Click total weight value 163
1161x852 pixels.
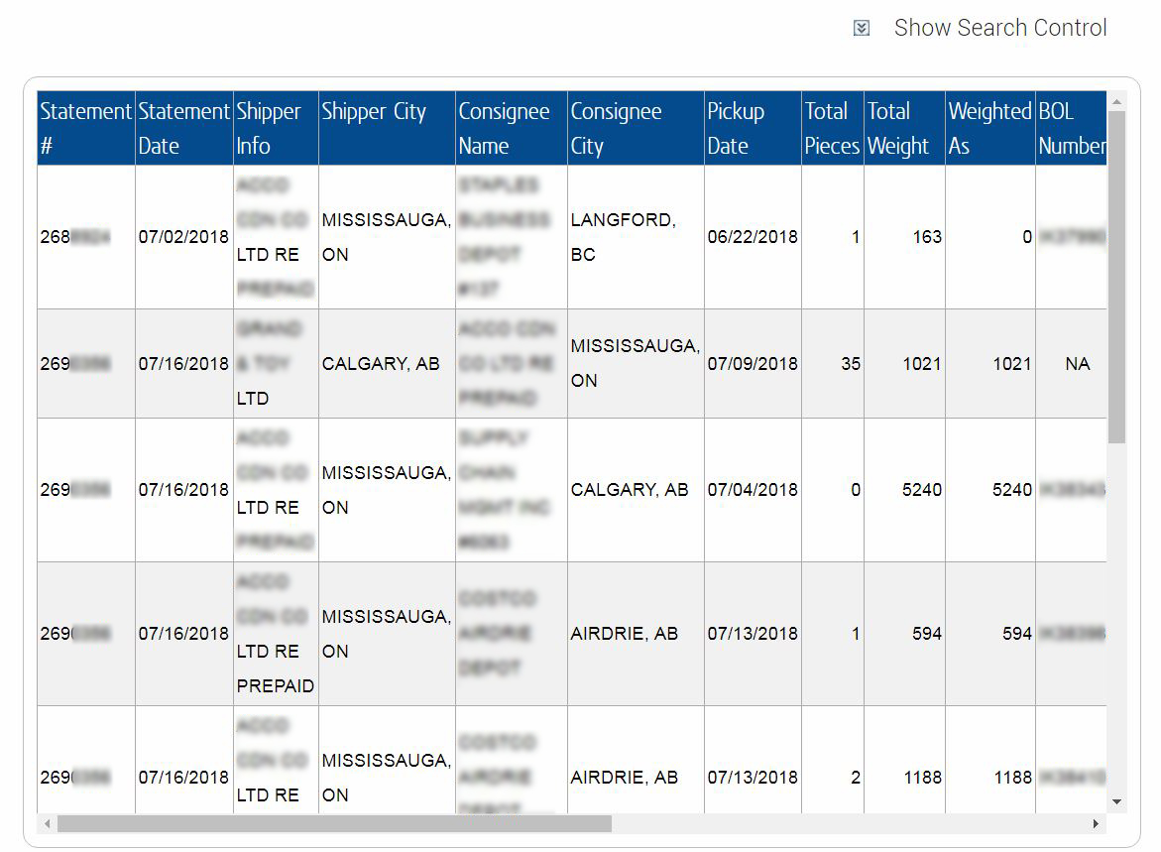tap(927, 237)
